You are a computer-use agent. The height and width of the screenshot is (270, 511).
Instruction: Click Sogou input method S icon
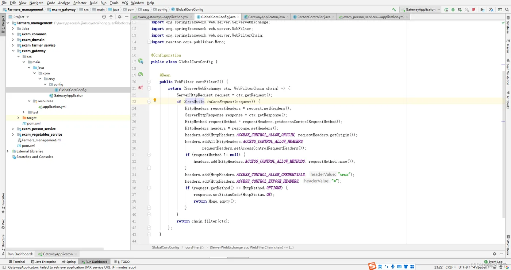(x=372, y=266)
